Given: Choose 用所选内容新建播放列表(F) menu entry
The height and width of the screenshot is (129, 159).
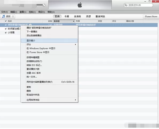Looking at the screenshot, I should tap(49, 82).
